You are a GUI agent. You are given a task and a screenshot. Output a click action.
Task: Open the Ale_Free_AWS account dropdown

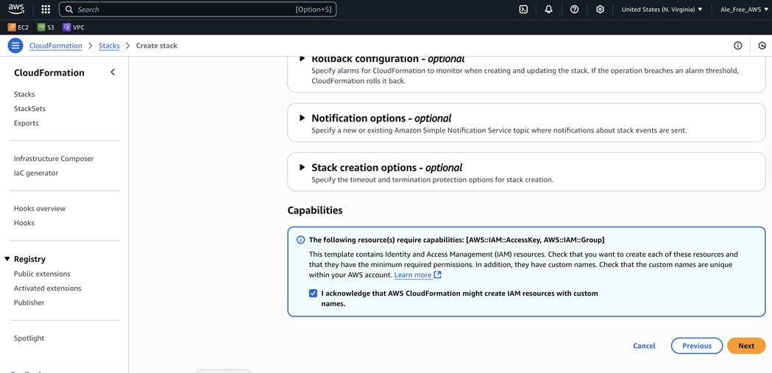point(744,10)
